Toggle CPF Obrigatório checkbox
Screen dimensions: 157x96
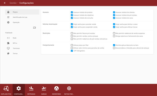tap(72, 51)
